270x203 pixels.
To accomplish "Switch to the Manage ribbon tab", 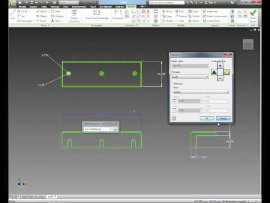I will (55, 7).
